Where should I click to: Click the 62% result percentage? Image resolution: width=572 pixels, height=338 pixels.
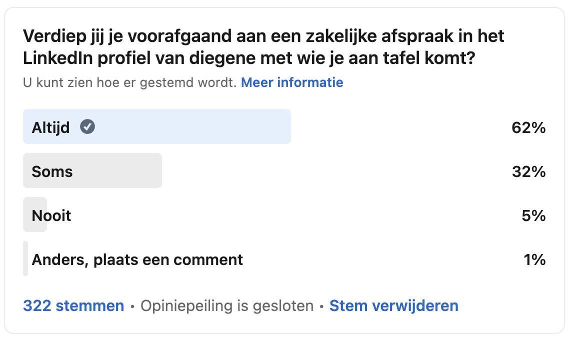[528, 127]
